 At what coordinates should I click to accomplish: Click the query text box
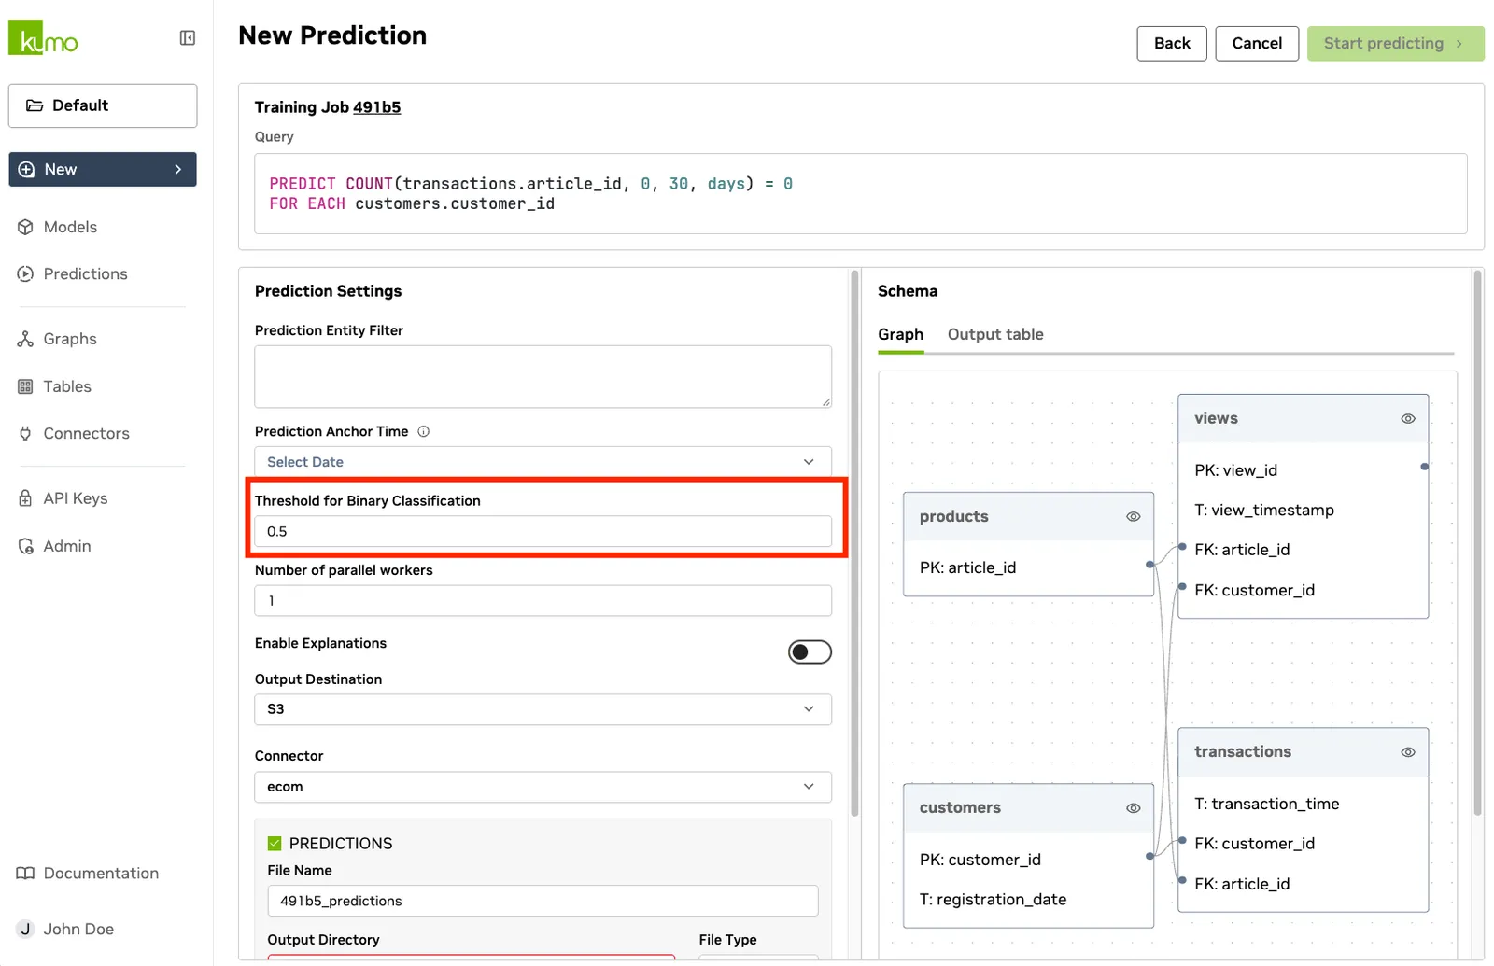pos(860,193)
